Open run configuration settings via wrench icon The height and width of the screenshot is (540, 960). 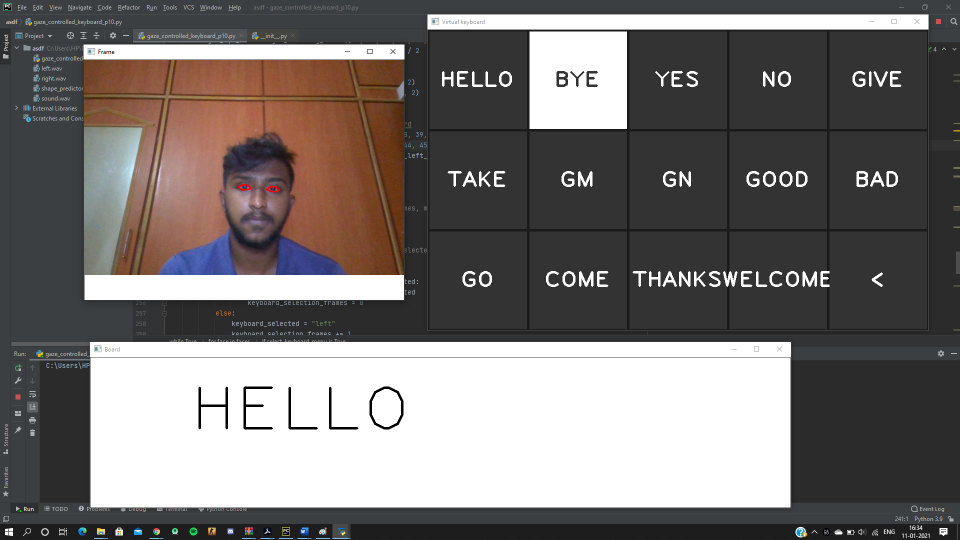click(17, 380)
